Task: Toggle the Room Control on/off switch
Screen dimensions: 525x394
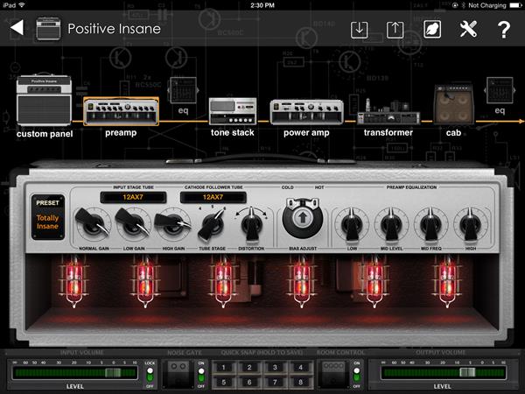Action: click(x=357, y=374)
